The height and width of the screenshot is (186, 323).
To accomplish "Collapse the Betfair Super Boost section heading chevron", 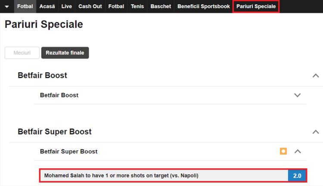I will tap(315, 132).
